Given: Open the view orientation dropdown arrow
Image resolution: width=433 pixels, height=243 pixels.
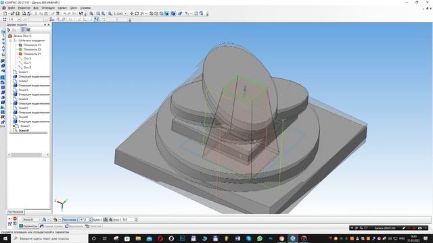Looking at the screenshot, I should point(146,13).
